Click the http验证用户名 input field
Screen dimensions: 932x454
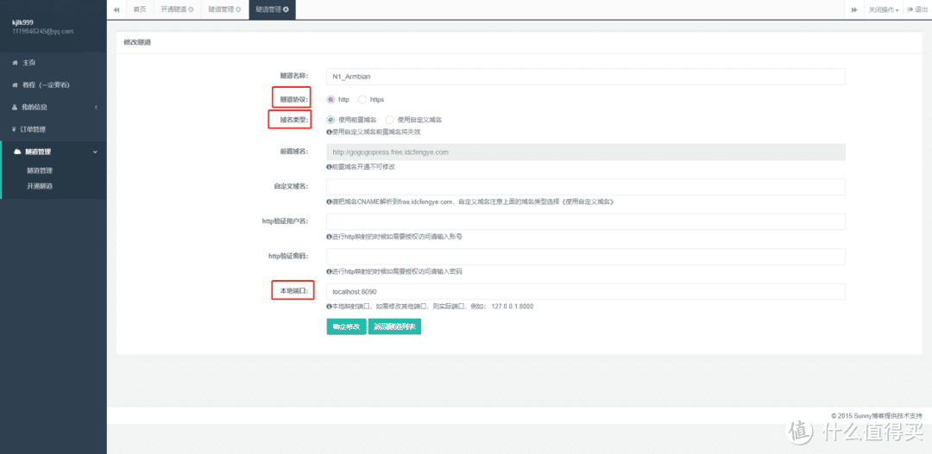(585, 222)
